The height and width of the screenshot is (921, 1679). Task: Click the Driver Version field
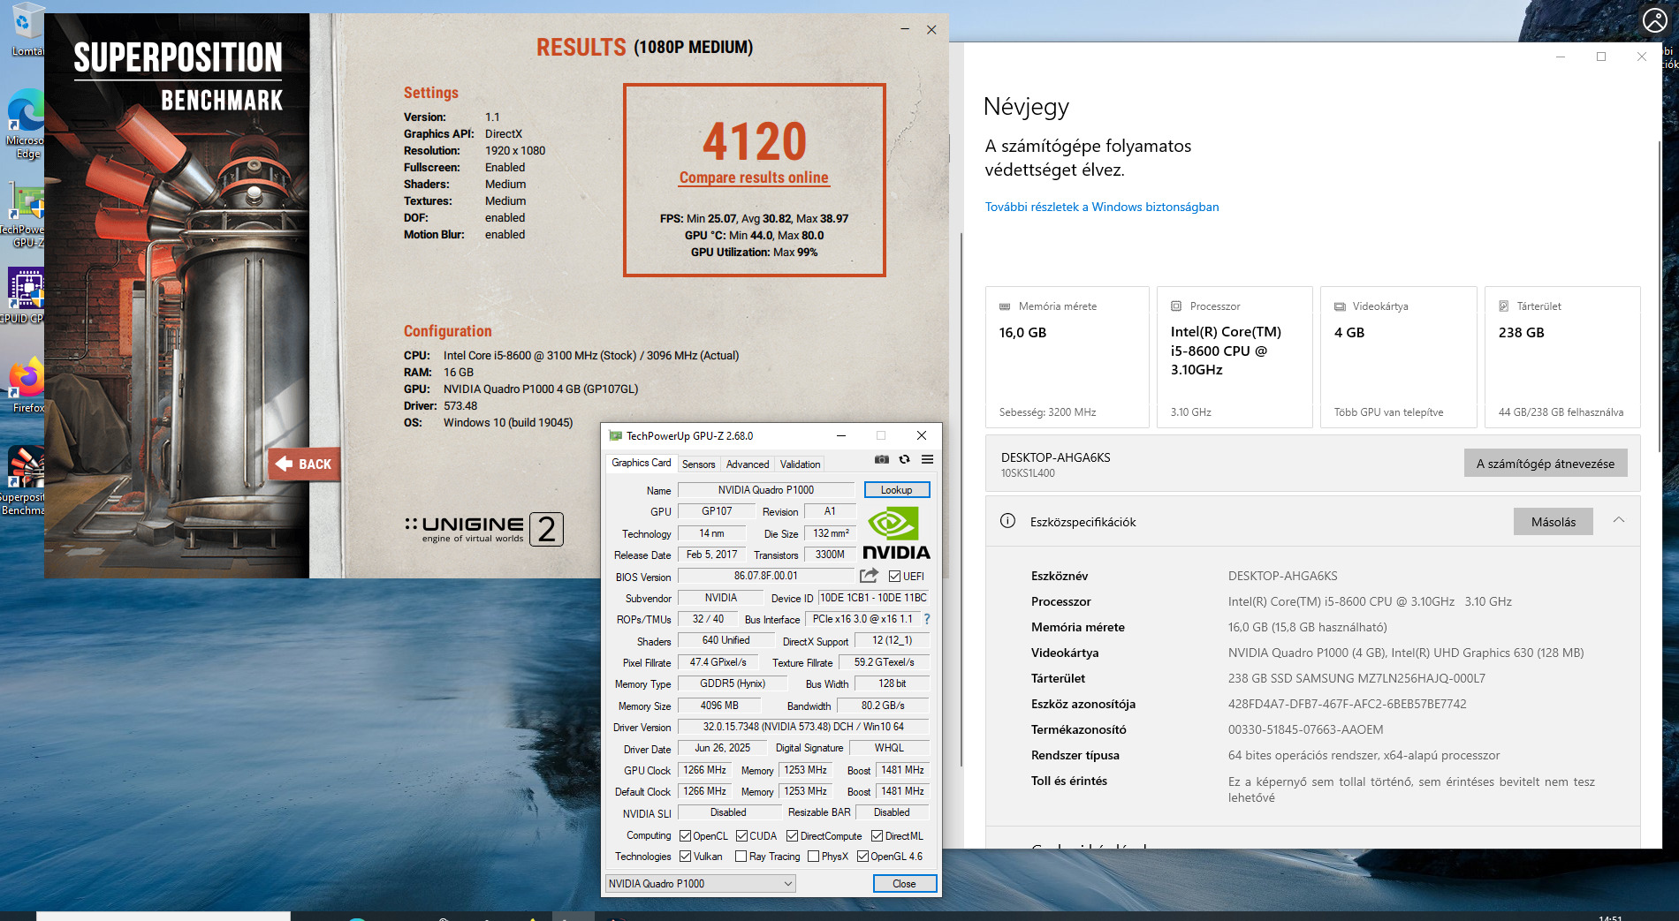click(x=803, y=727)
